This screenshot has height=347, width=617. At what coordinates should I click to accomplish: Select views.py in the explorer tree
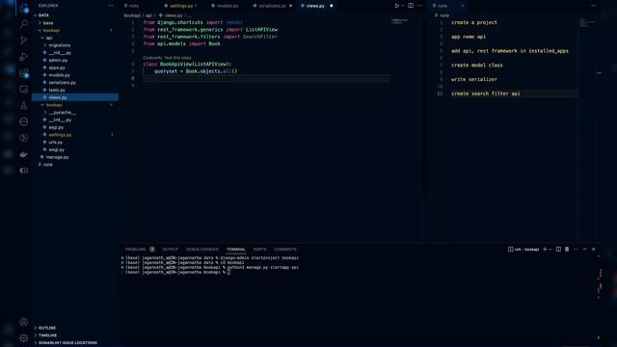tap(75, 97)
